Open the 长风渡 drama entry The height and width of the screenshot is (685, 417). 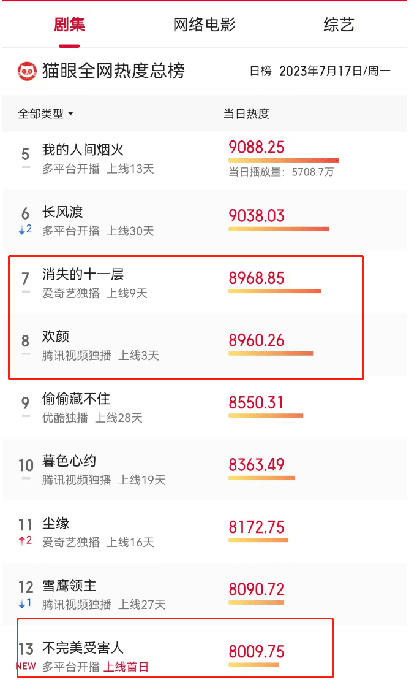(62, 213)
